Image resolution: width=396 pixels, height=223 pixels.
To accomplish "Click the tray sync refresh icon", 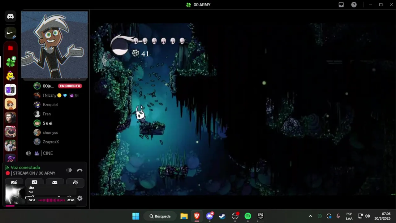I will [329, 216].
